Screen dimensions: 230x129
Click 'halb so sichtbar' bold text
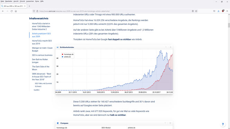pos(118,115)
